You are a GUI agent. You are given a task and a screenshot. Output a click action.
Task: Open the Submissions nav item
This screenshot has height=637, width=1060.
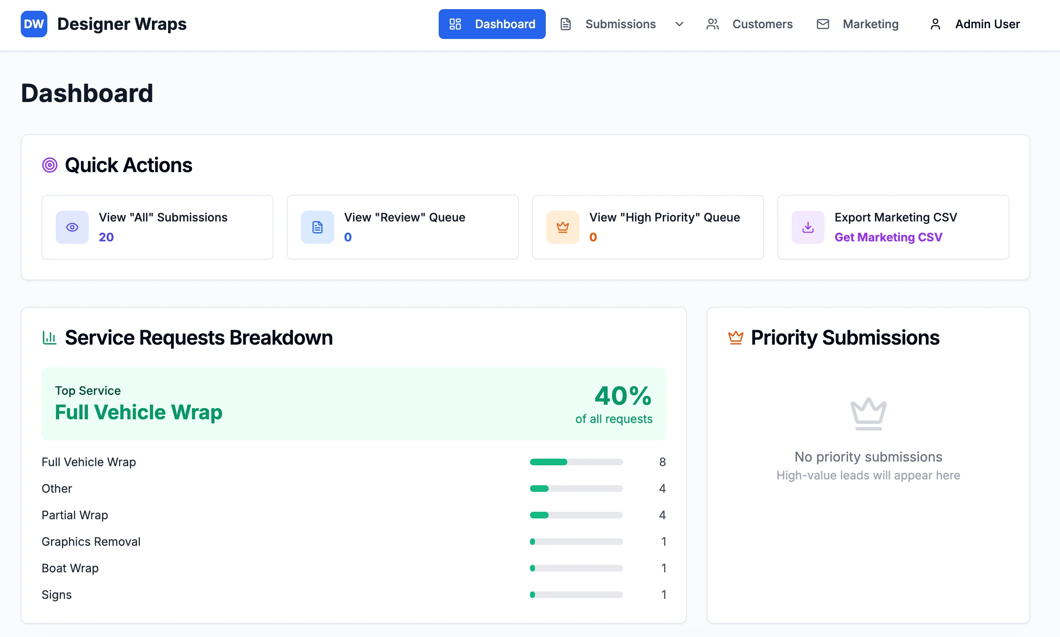(620, 24)
